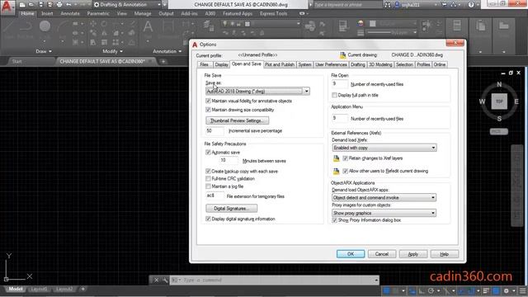Open the Plot and Publish tab
Screen dimensions: 528x297
[280, 64]
